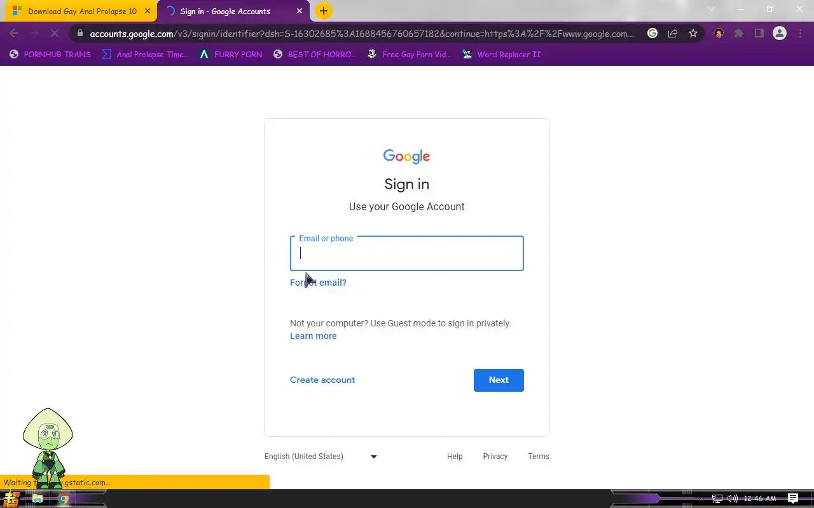Show hidden system tray icons

701,499
